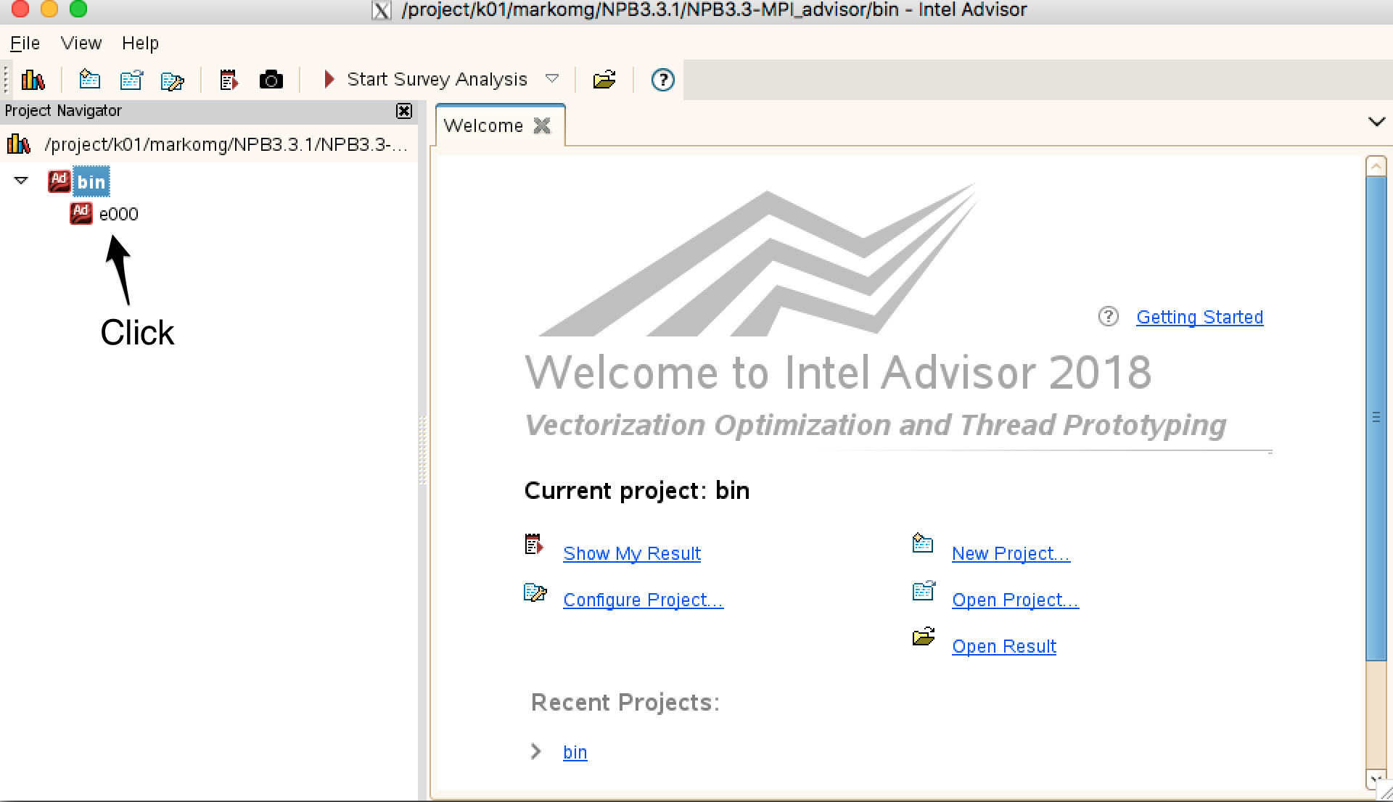Click the Getting Started link

click(1199, 317)
